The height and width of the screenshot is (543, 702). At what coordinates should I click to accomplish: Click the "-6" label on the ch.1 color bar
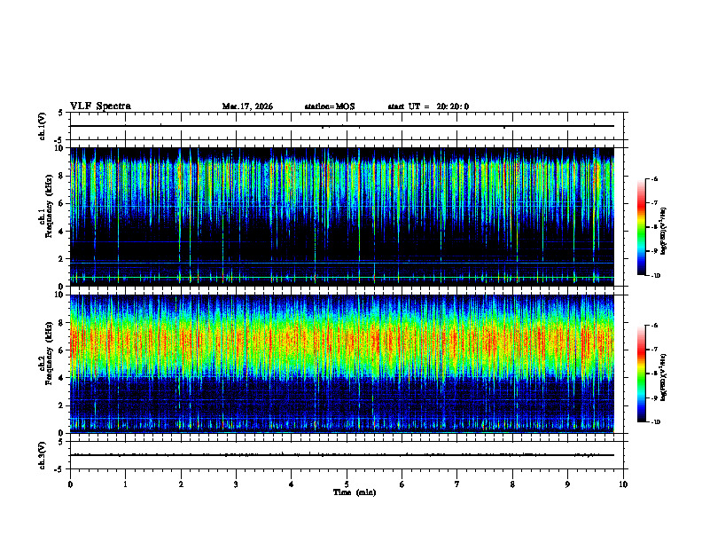click(x=655, y=179)
